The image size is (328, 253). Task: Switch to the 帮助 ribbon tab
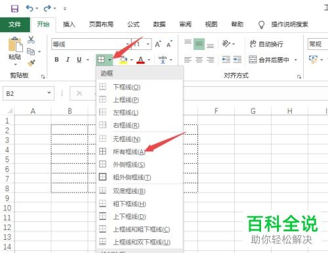[x=237, y=24]
